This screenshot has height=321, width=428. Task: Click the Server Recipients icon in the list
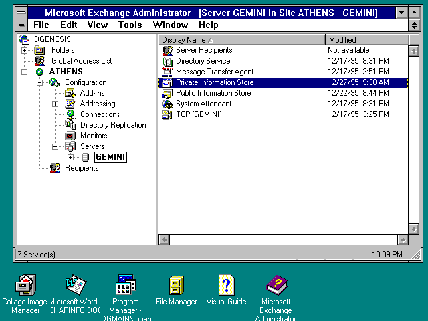(x=167, y=51)
